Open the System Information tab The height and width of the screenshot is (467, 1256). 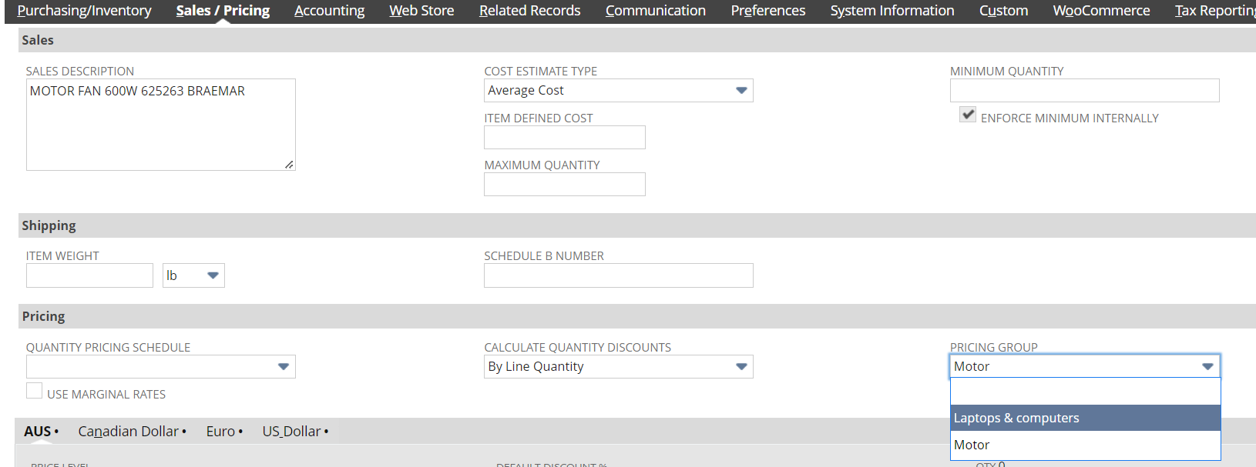pyautogui.click(x=892, y=11)
